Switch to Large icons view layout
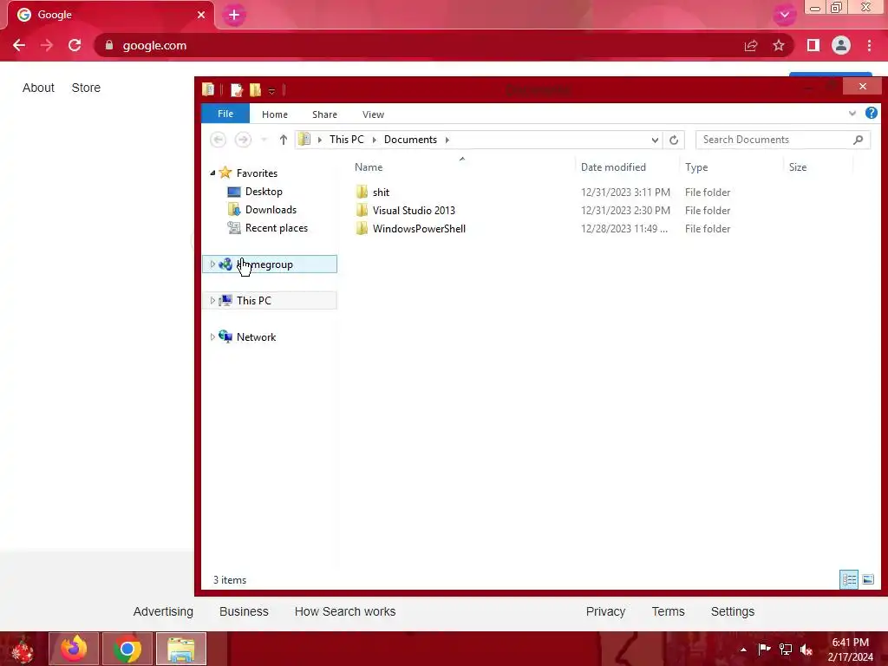The height and width of the screenshot is (666, 888). (867, 579)
